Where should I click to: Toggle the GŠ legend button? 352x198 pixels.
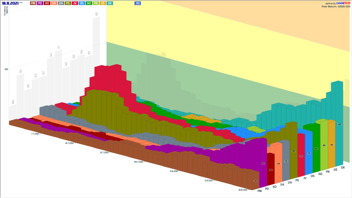pyautogui.click(x=103, y=3)
